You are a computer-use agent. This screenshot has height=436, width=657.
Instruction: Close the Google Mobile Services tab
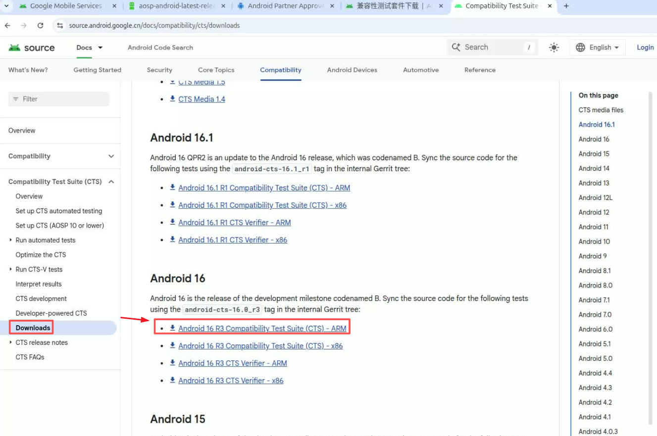click(115, 6)
